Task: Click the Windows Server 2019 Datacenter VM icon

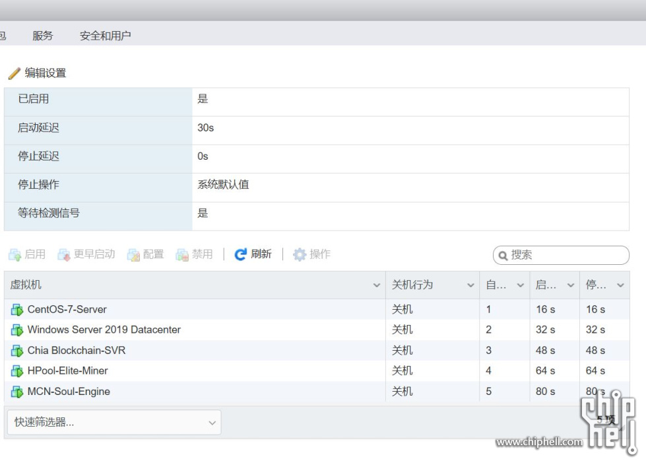Action: (17, 330)
